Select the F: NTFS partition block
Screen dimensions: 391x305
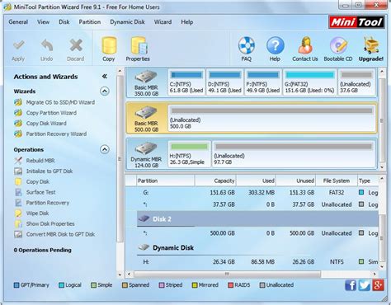263,82
